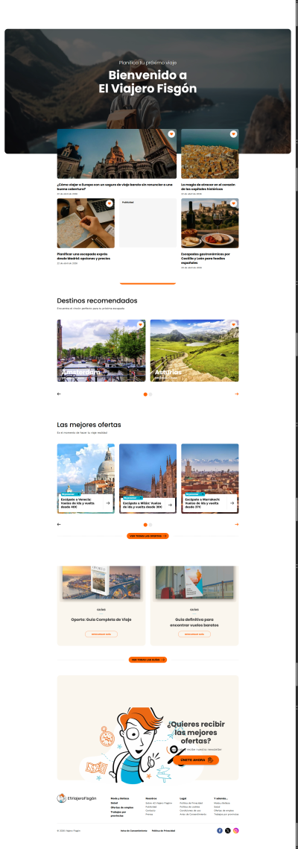Click the ElViajeroFisgón footer logo
Image resolution: width=298 pixels, height=849 pixels.
[77, 798]
